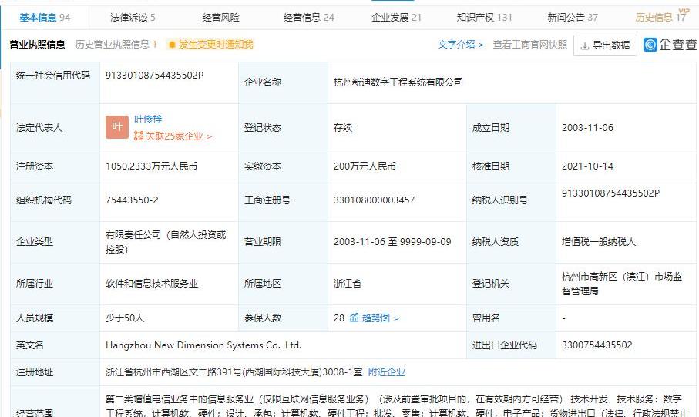Click the bar chart icon beside 趋势图

pyautogui.click(x=355, y=318)
